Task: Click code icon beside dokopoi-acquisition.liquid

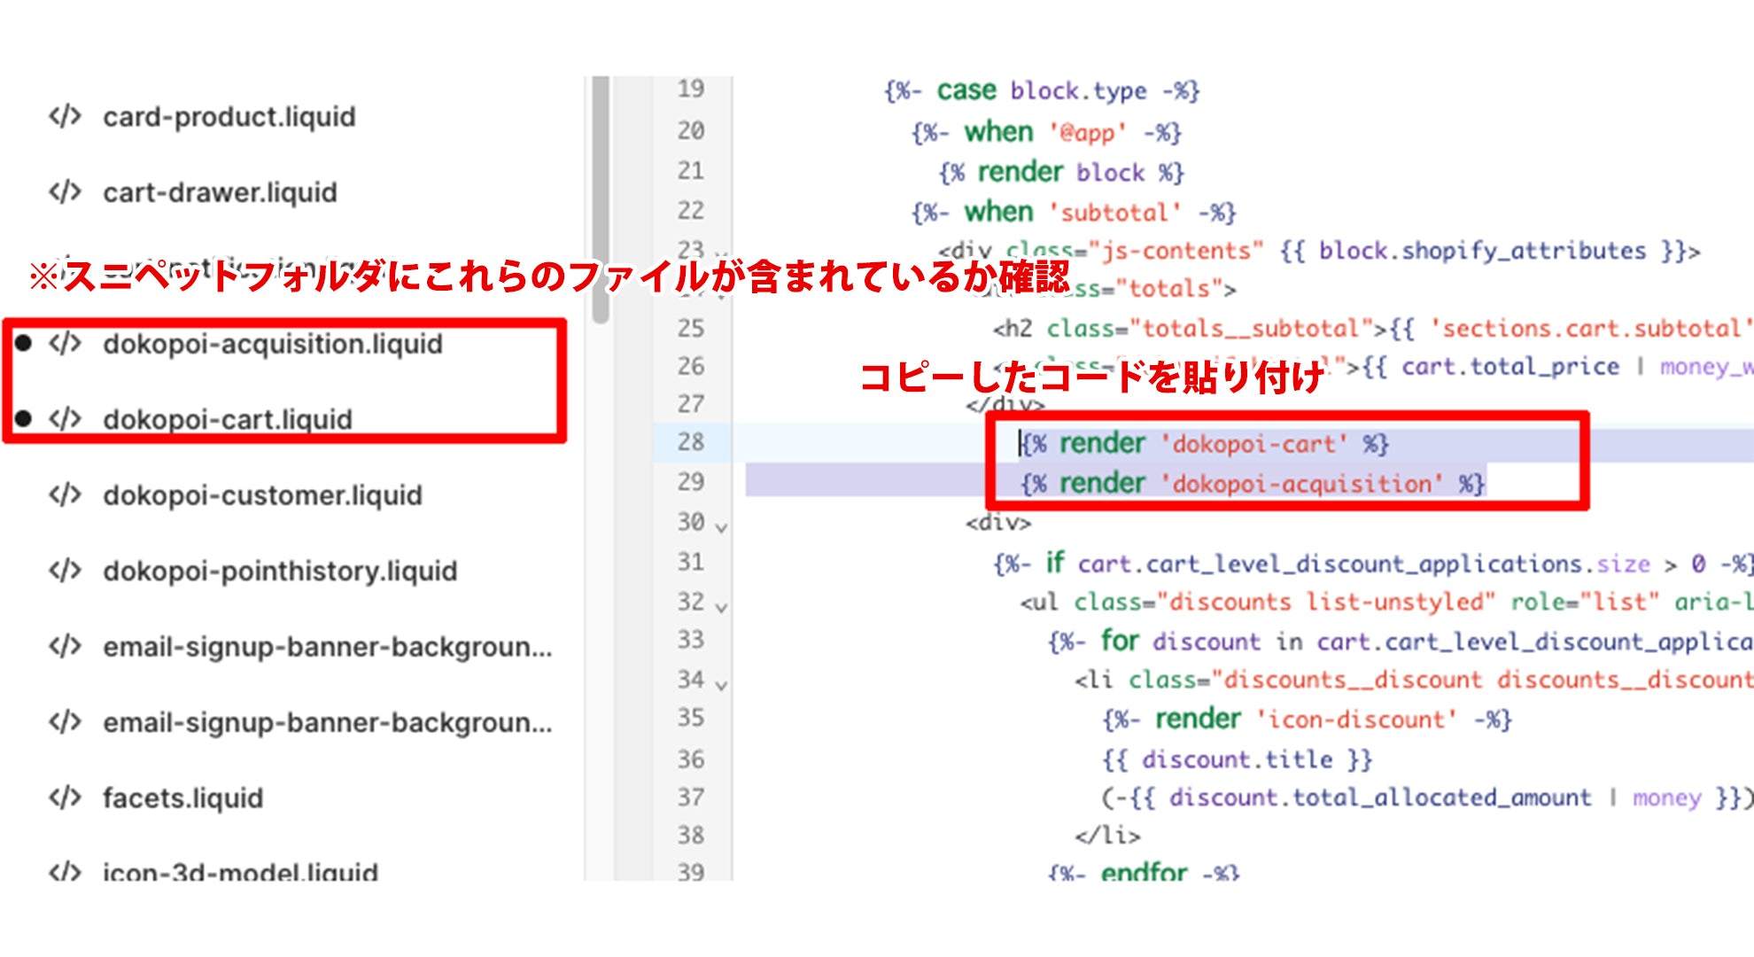Action: point(65,343)
